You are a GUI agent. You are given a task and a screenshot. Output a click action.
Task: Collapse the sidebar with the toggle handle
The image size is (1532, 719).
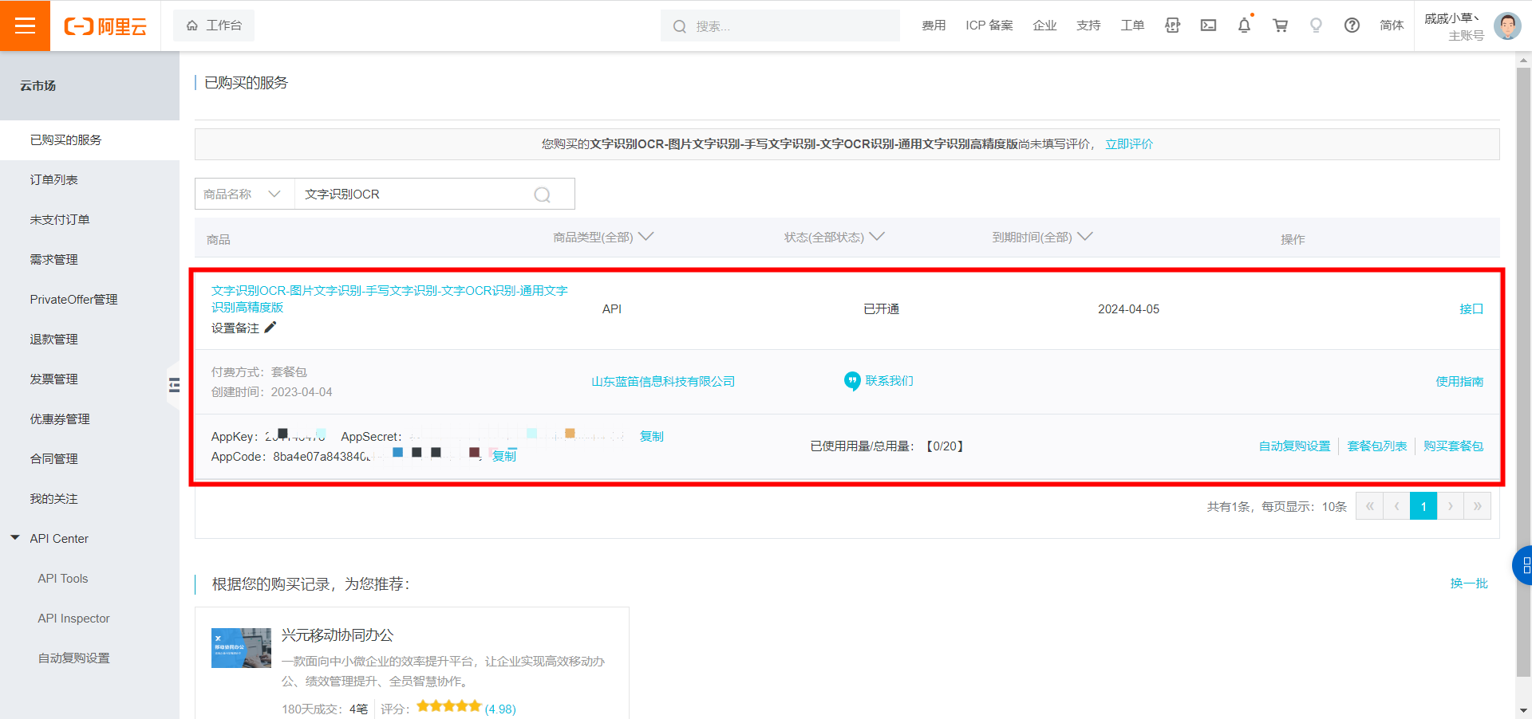(174, 386)
